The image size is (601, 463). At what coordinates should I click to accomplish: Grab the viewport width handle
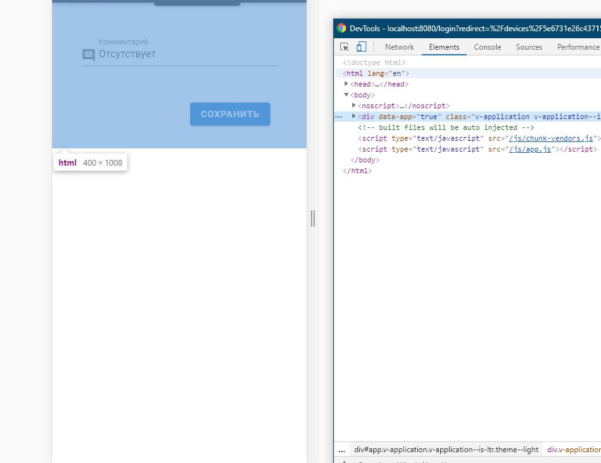click(x=313, y=218)
